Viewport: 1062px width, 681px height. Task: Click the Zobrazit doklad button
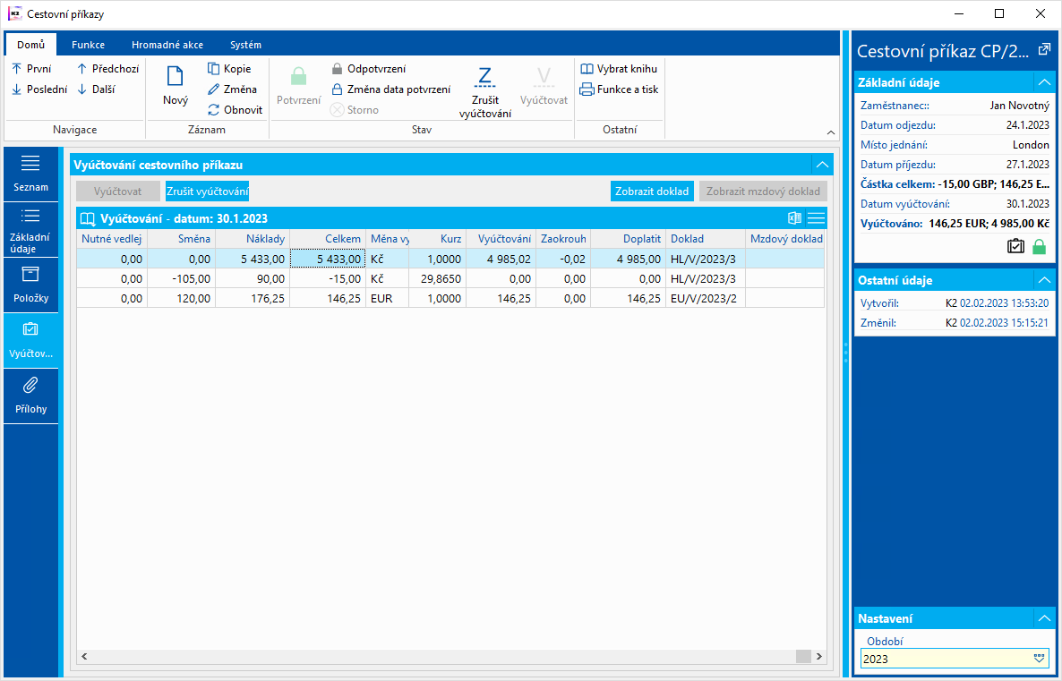tap(652, 192)
